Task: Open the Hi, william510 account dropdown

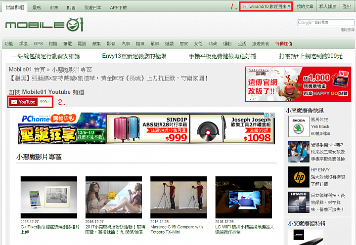Action: pos(266,6)
